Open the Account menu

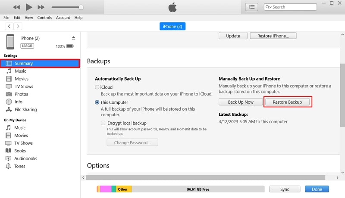63,18
